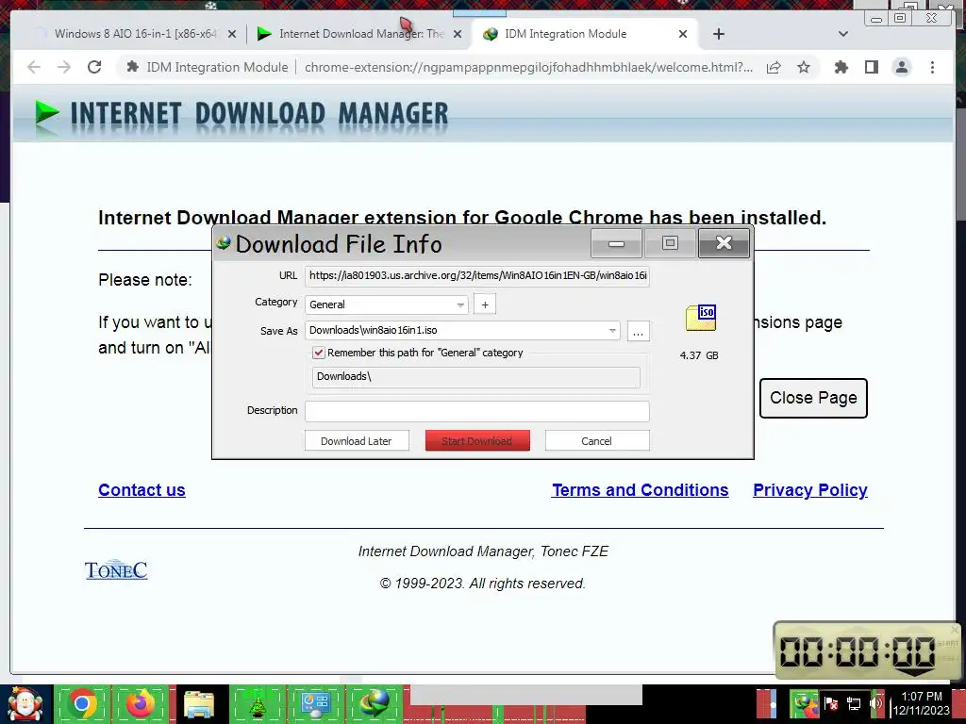Reload the current page

click(94, 67)
